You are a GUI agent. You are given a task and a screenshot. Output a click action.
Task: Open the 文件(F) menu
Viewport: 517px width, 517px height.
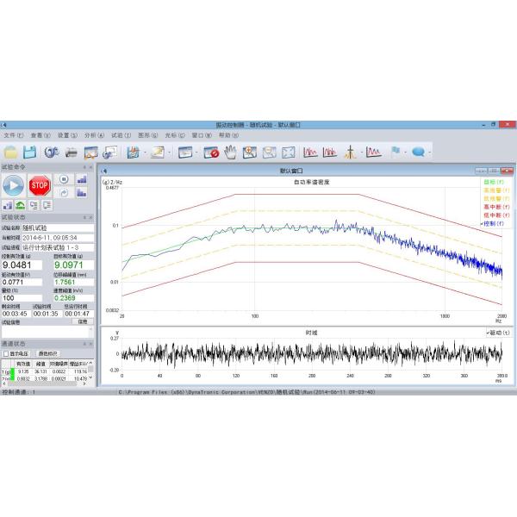point(13,135)
